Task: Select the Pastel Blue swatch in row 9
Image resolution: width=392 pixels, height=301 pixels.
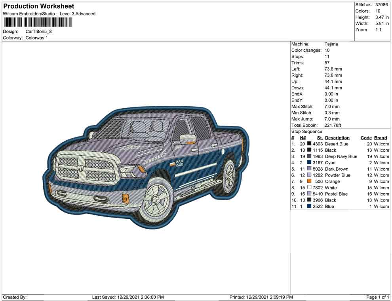Action: pyautogui.click(x=309, y=194)
